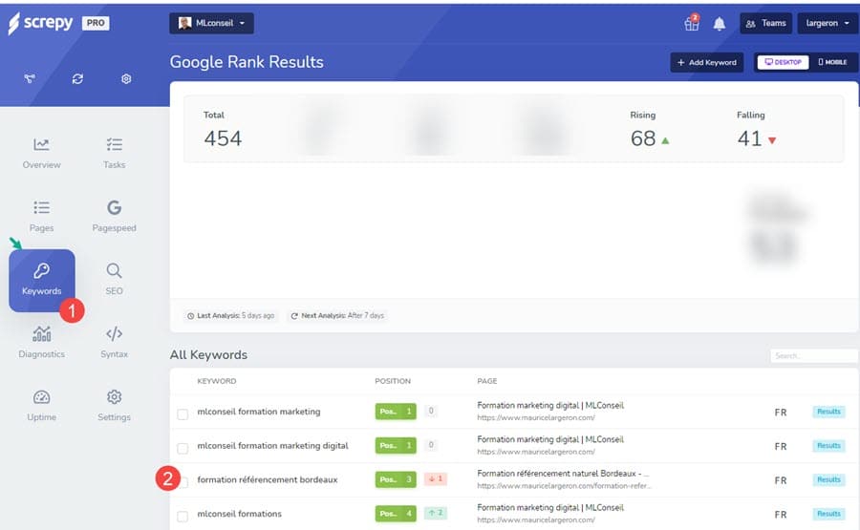Check the mlconseil formations row checkbox
This screenshot has width=860, height=530.
(183, 517)
